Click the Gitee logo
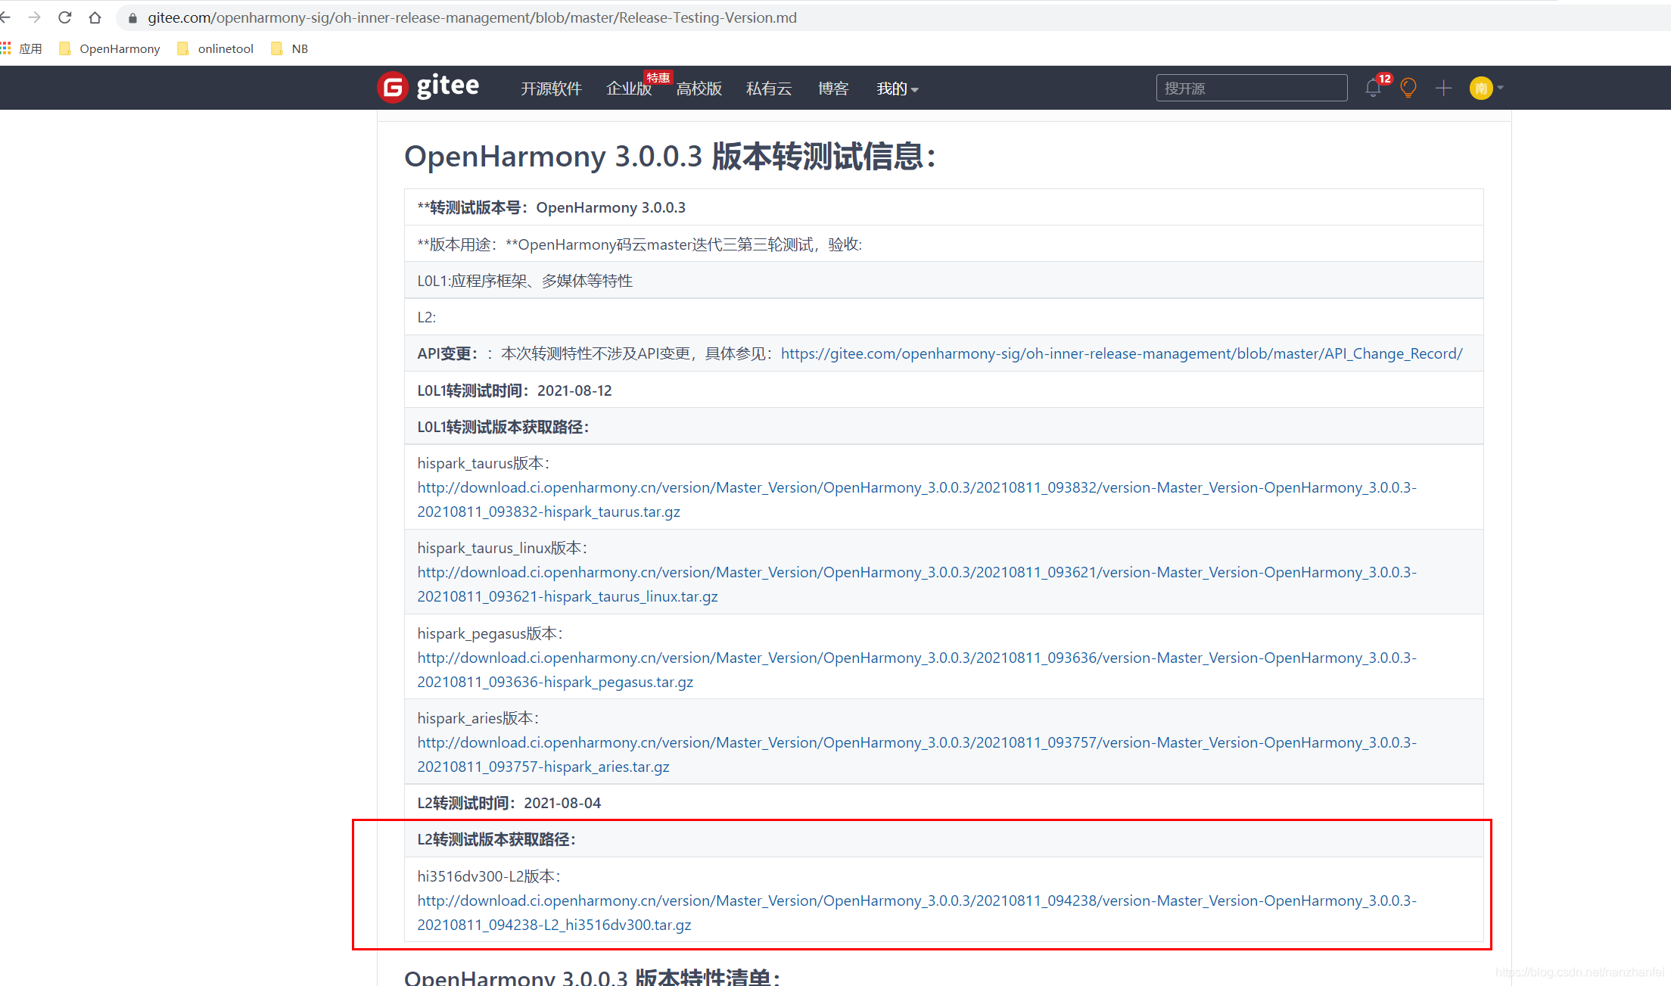1671x986 pixels. (428, 87)
